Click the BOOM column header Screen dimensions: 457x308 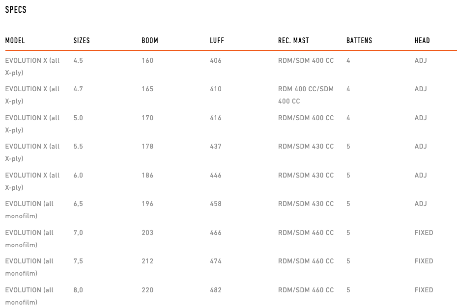click(150, 40)
